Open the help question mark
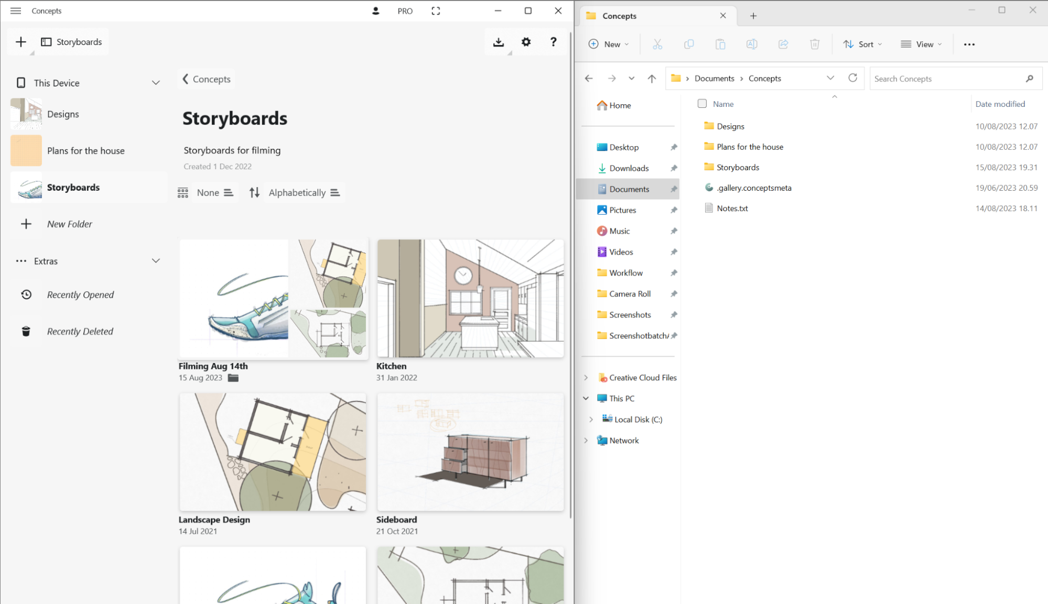This screenshot has width=1048, height=604. tap(553, 42)
